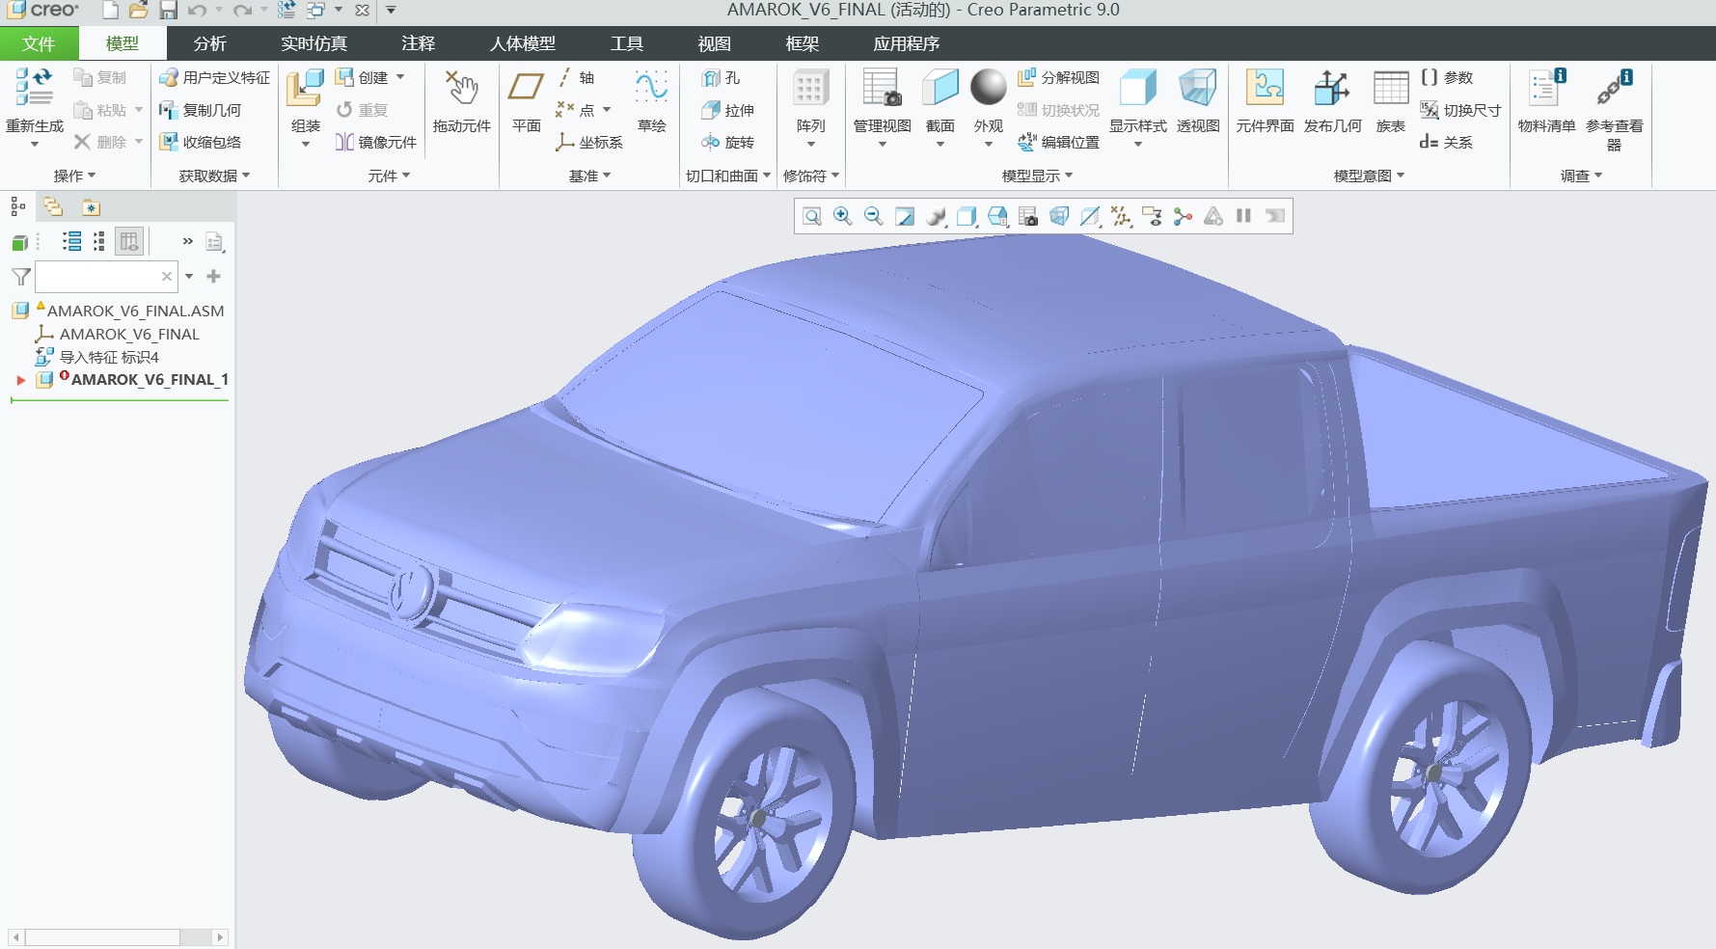Start the Sketch (草绘) tool
1716x949 pixels.
click(652, 101)
